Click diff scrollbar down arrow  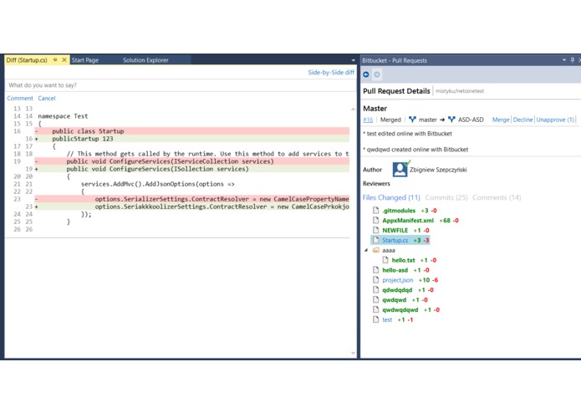(x=353, y=353)
